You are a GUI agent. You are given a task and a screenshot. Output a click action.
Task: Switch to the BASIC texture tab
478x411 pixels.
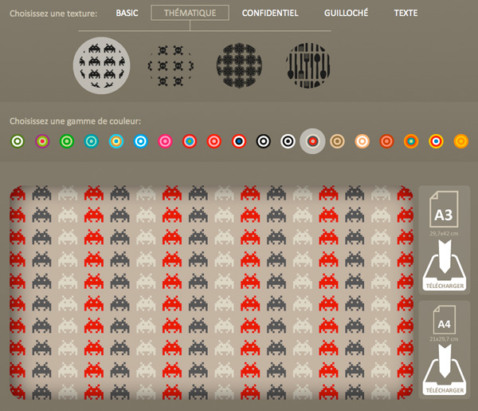click(127, 13)
